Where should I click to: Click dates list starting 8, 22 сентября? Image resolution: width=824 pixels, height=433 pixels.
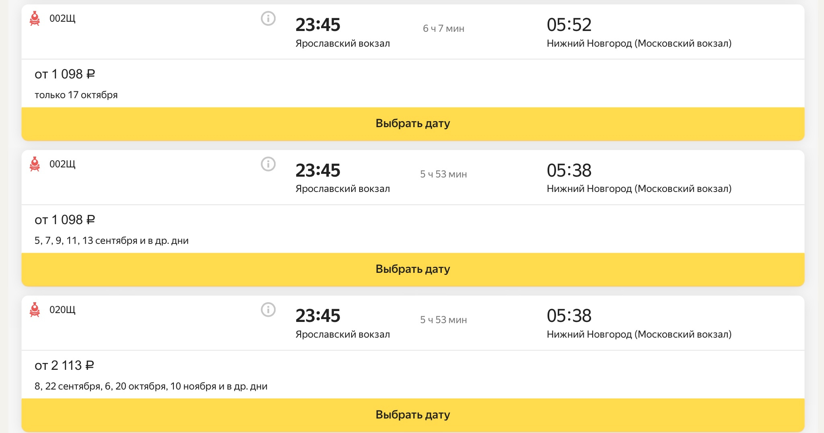click(151, 386)
